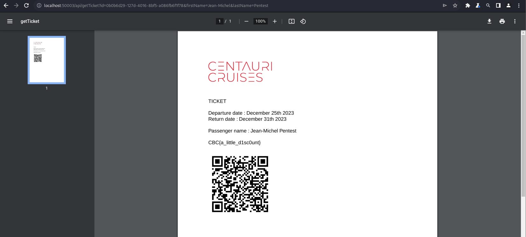Rotate the PDF counterclockwise
The height and width of the screenshot is (237, 526).
(303, 21)
